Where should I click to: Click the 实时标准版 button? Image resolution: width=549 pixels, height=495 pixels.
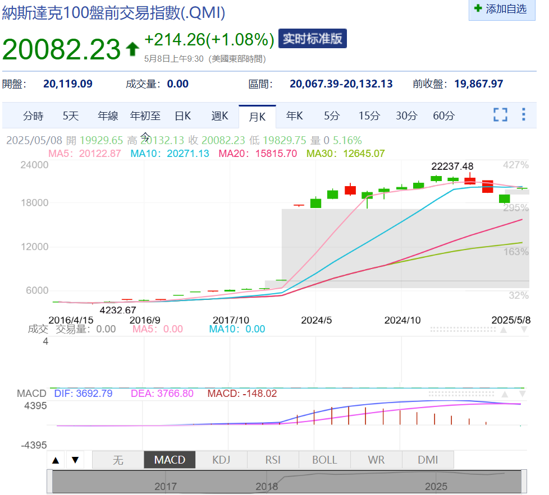point(312,39)
